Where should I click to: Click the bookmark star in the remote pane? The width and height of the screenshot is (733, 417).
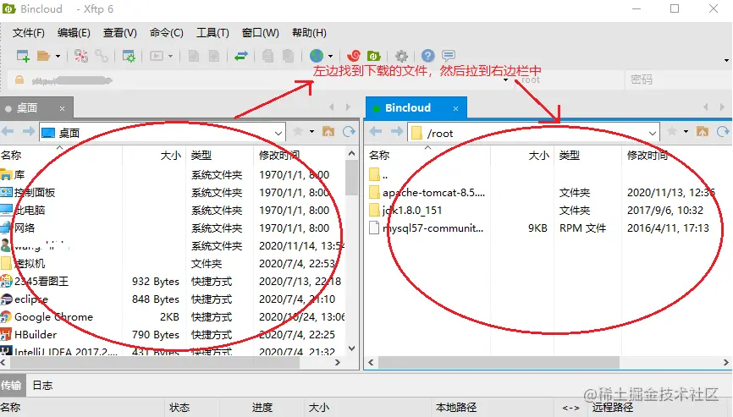(672, 132)
